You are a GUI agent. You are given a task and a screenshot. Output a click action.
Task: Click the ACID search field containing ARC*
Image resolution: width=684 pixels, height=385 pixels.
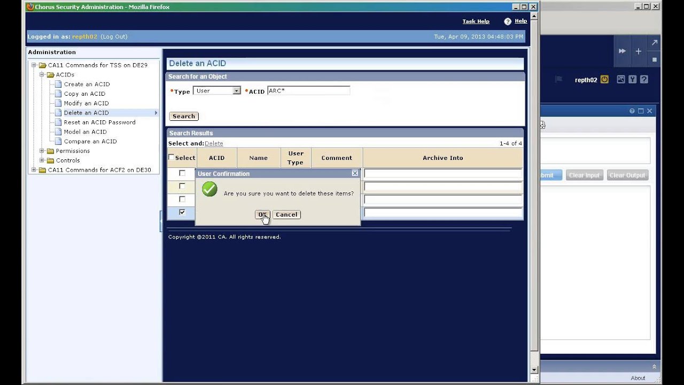(308, 91)
